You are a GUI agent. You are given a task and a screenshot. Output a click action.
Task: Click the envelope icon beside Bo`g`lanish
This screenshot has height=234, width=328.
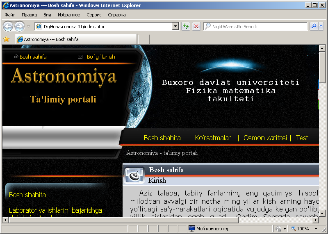click(x=80, y=57)
